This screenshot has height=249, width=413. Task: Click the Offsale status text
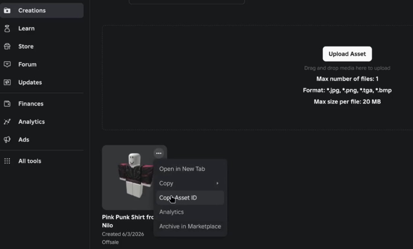(x=111, y=242)
